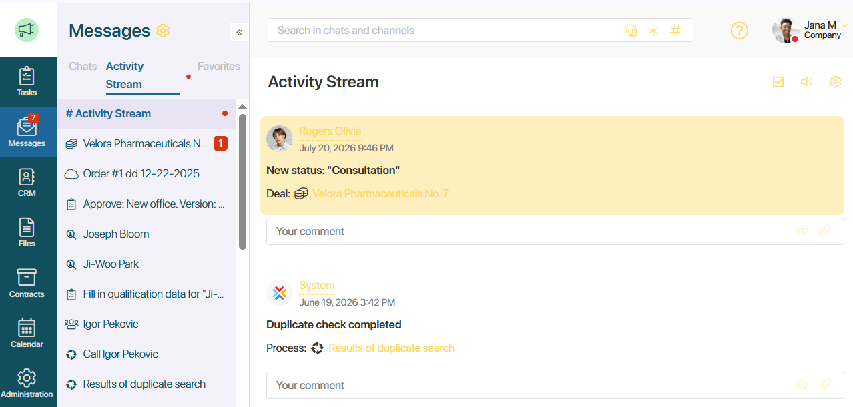This screenshot has height=407, width=853.
Task: Click the chat list scrollbar thumb
Action: point(242,181)
